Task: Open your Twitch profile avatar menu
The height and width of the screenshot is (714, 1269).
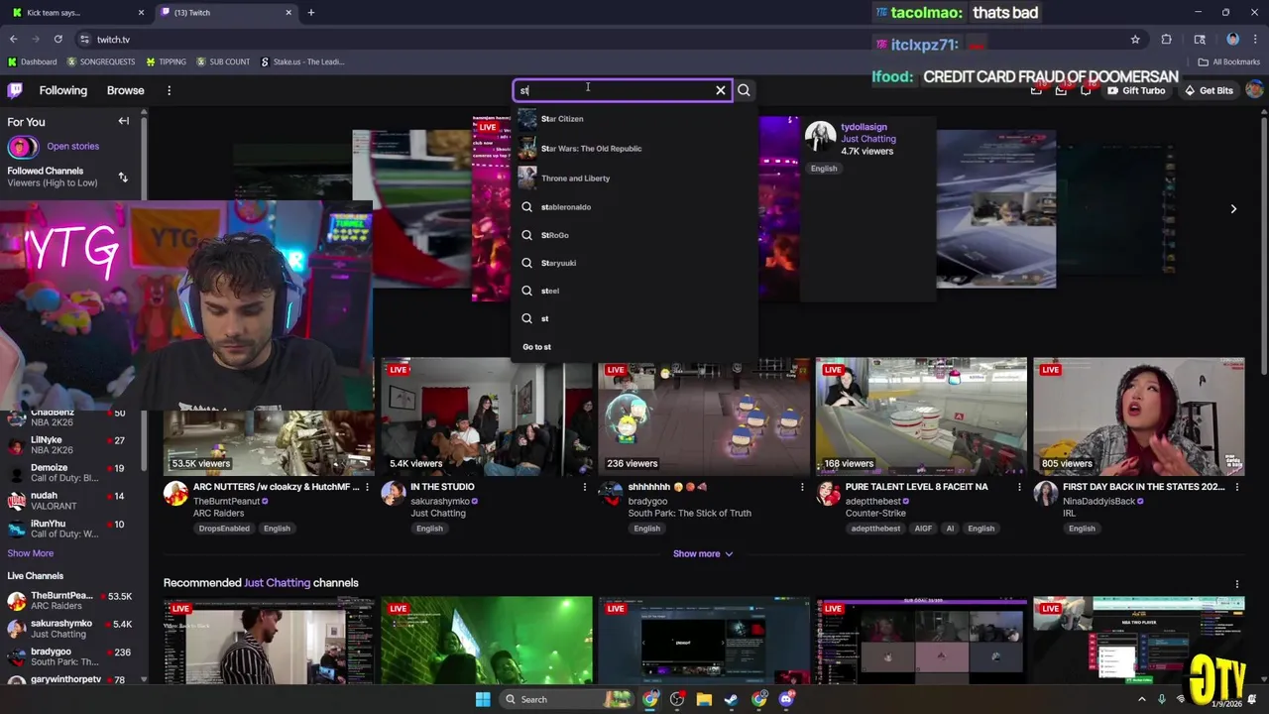Action: [1254, 90]
